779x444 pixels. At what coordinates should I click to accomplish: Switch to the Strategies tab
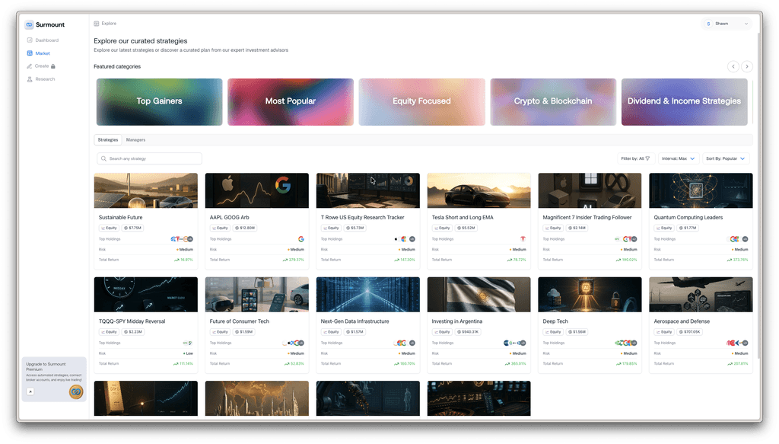click(x=108, y=139)
